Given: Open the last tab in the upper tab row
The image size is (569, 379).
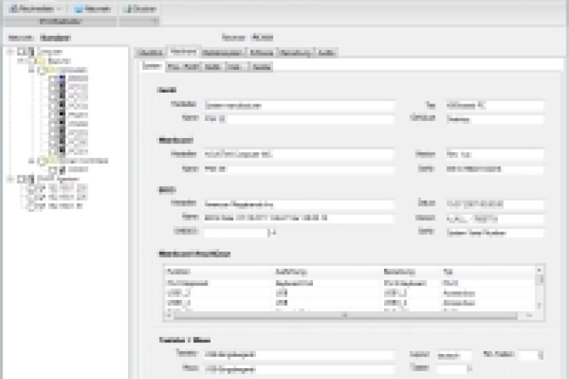Looking at the screenshot, I should tap(326, 53).
